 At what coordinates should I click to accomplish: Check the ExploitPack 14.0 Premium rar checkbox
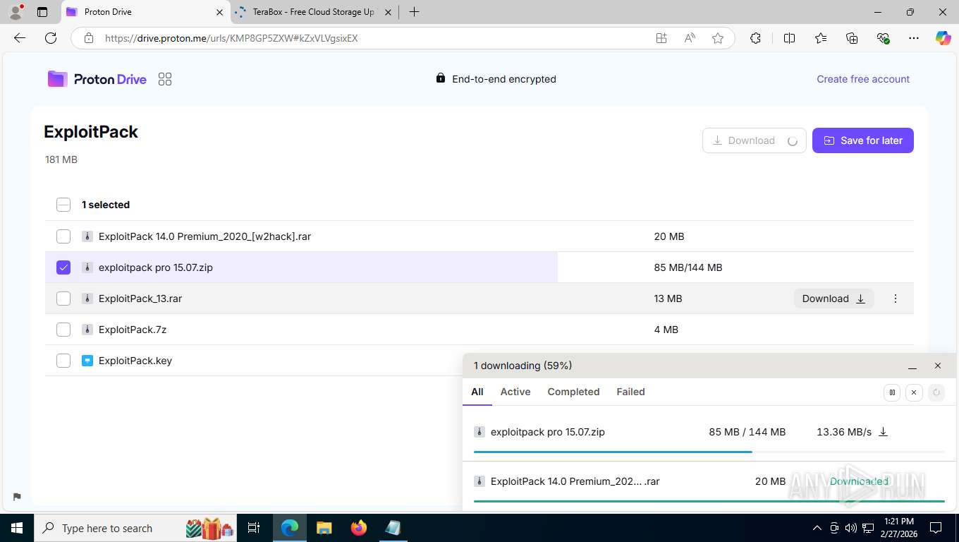[x=63, y=236]
